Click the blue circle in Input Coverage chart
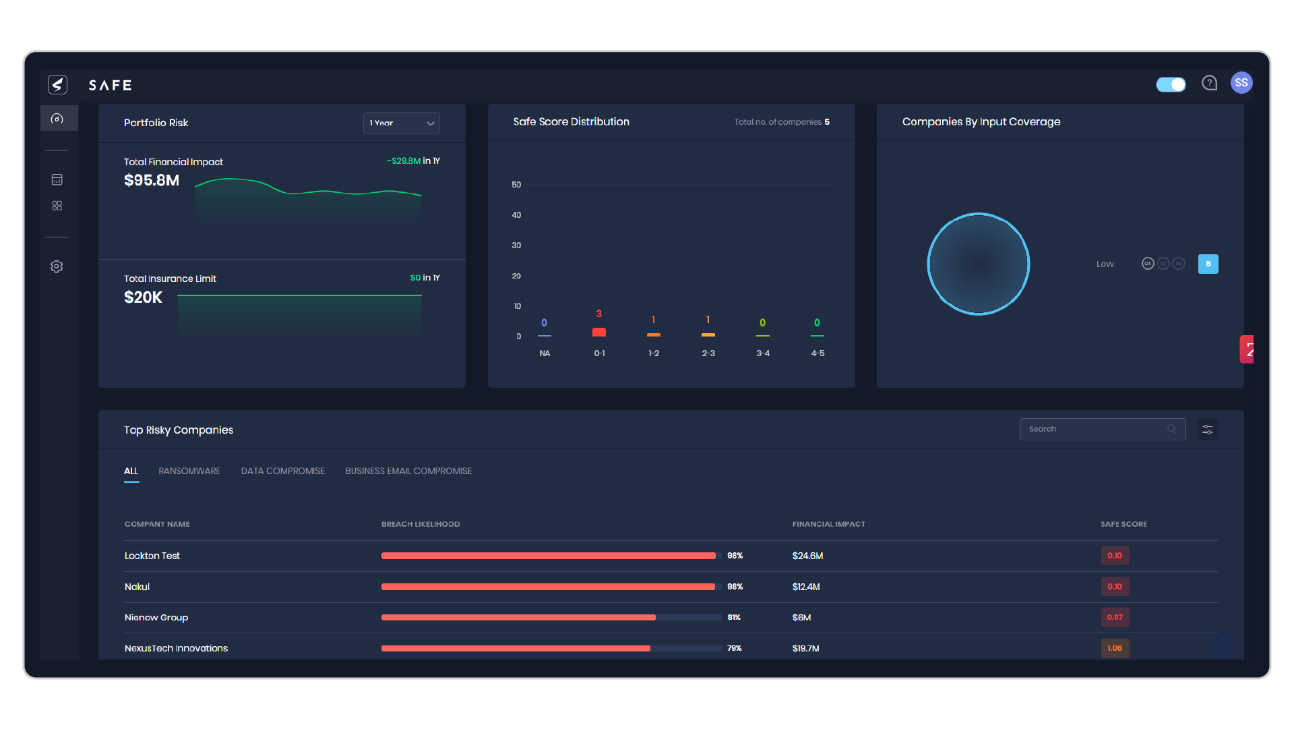Viewport: 1294px width, 729px height. click(979, 264)
